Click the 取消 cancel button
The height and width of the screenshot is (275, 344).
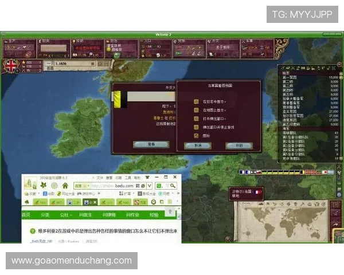click(198, 146)
